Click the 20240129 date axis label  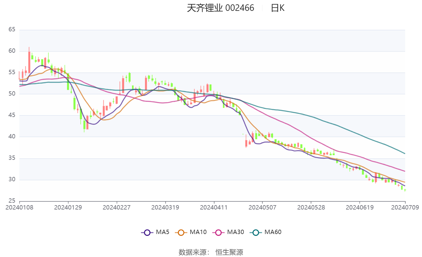[68, 207]
